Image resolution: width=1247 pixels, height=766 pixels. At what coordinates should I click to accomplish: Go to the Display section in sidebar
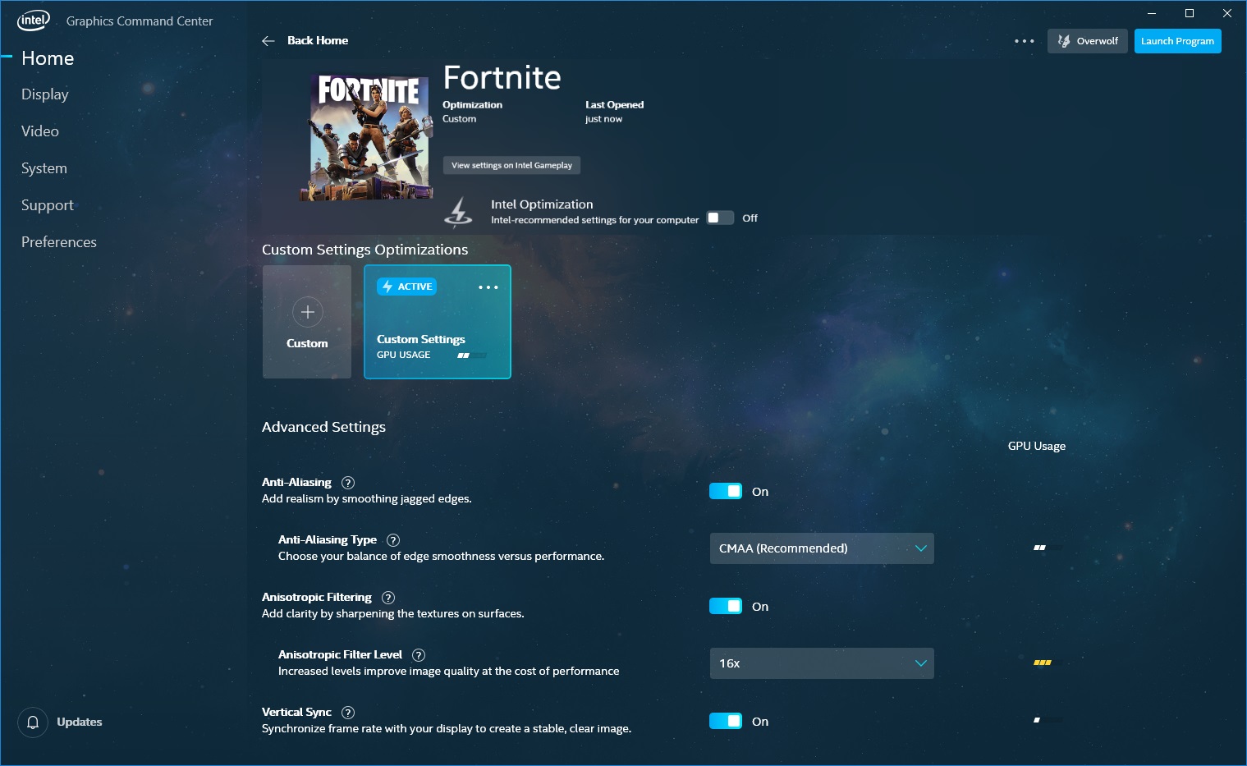point(45,94)
